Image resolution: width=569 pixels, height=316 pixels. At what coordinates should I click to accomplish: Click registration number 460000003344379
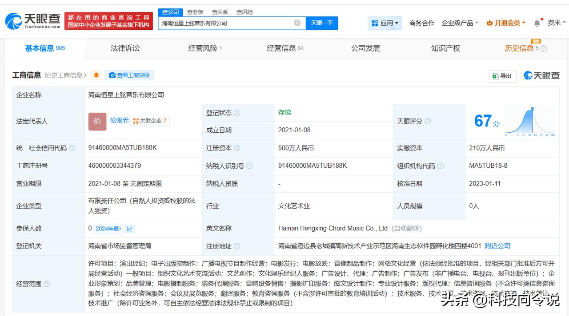pyautogui.click(x=115, y=166)
